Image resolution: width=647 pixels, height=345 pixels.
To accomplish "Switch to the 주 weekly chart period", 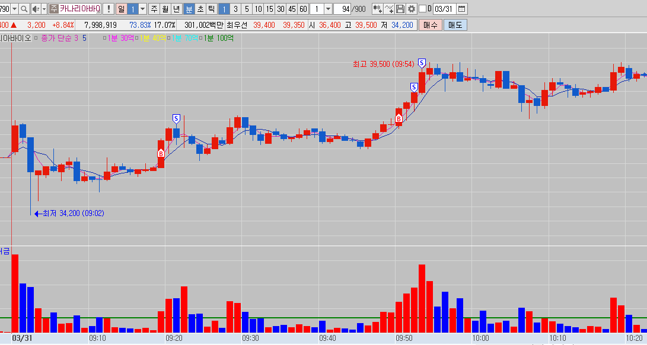I will [x=154, y=9].
